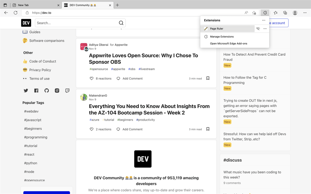Refresh the page with reload icon
This screenshot has height=194, width=311.
coord(16,13)
